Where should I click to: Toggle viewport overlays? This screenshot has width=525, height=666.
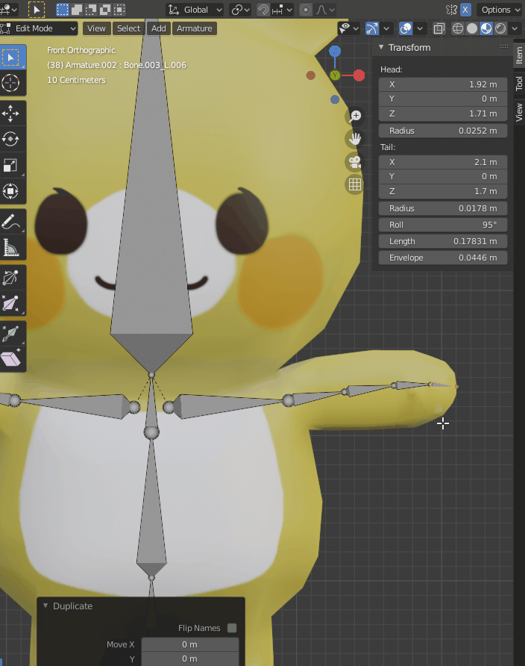[406, 28]
